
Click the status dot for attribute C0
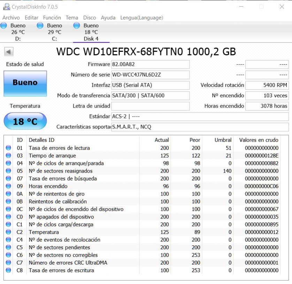(x=8, y=217)
